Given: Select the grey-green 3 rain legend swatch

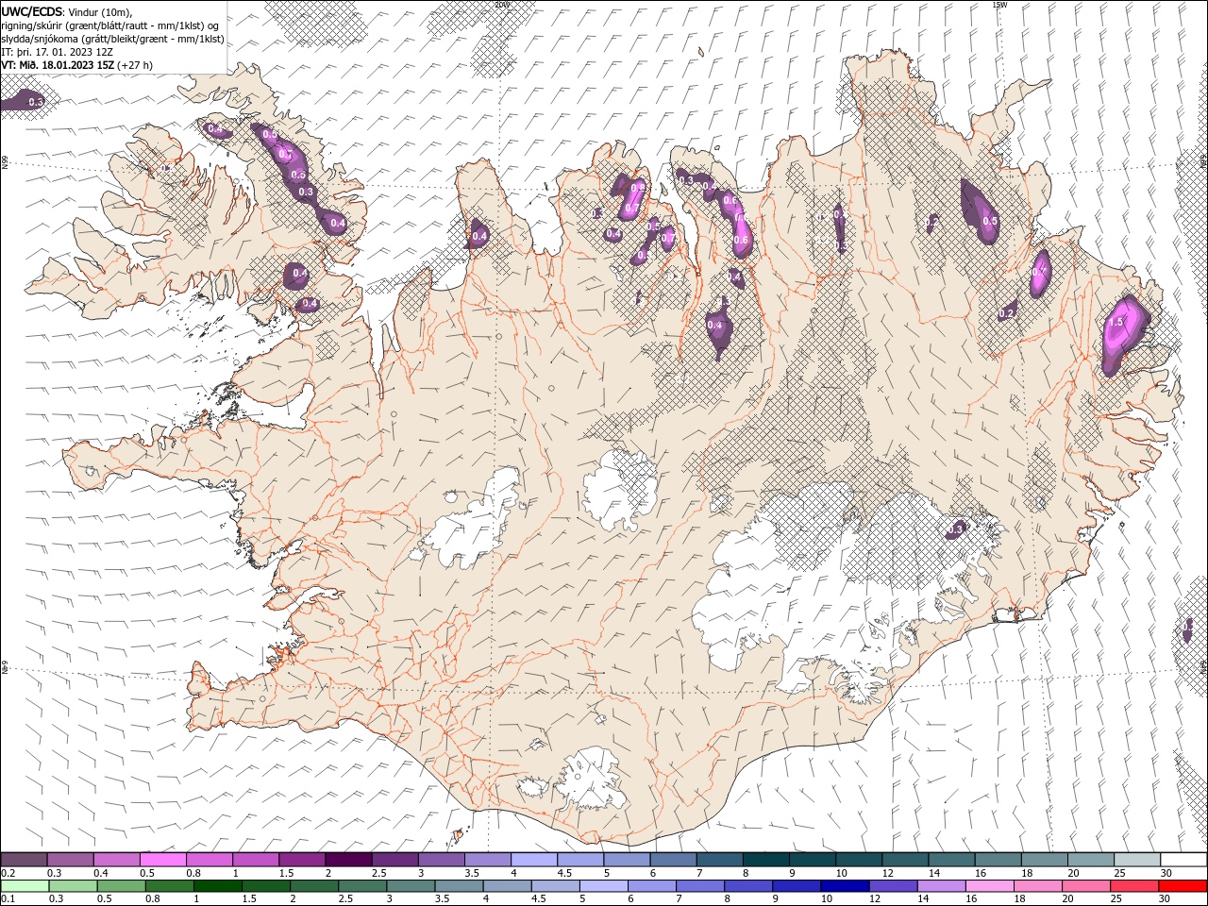Looking at the screenshot, I should point(410,885).
